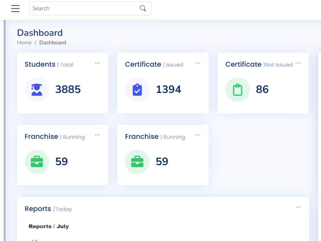Click the green clipboard icon in Certificate Not Issued card
This screenshot has width=321, height=241.
(x=238, y=90)
